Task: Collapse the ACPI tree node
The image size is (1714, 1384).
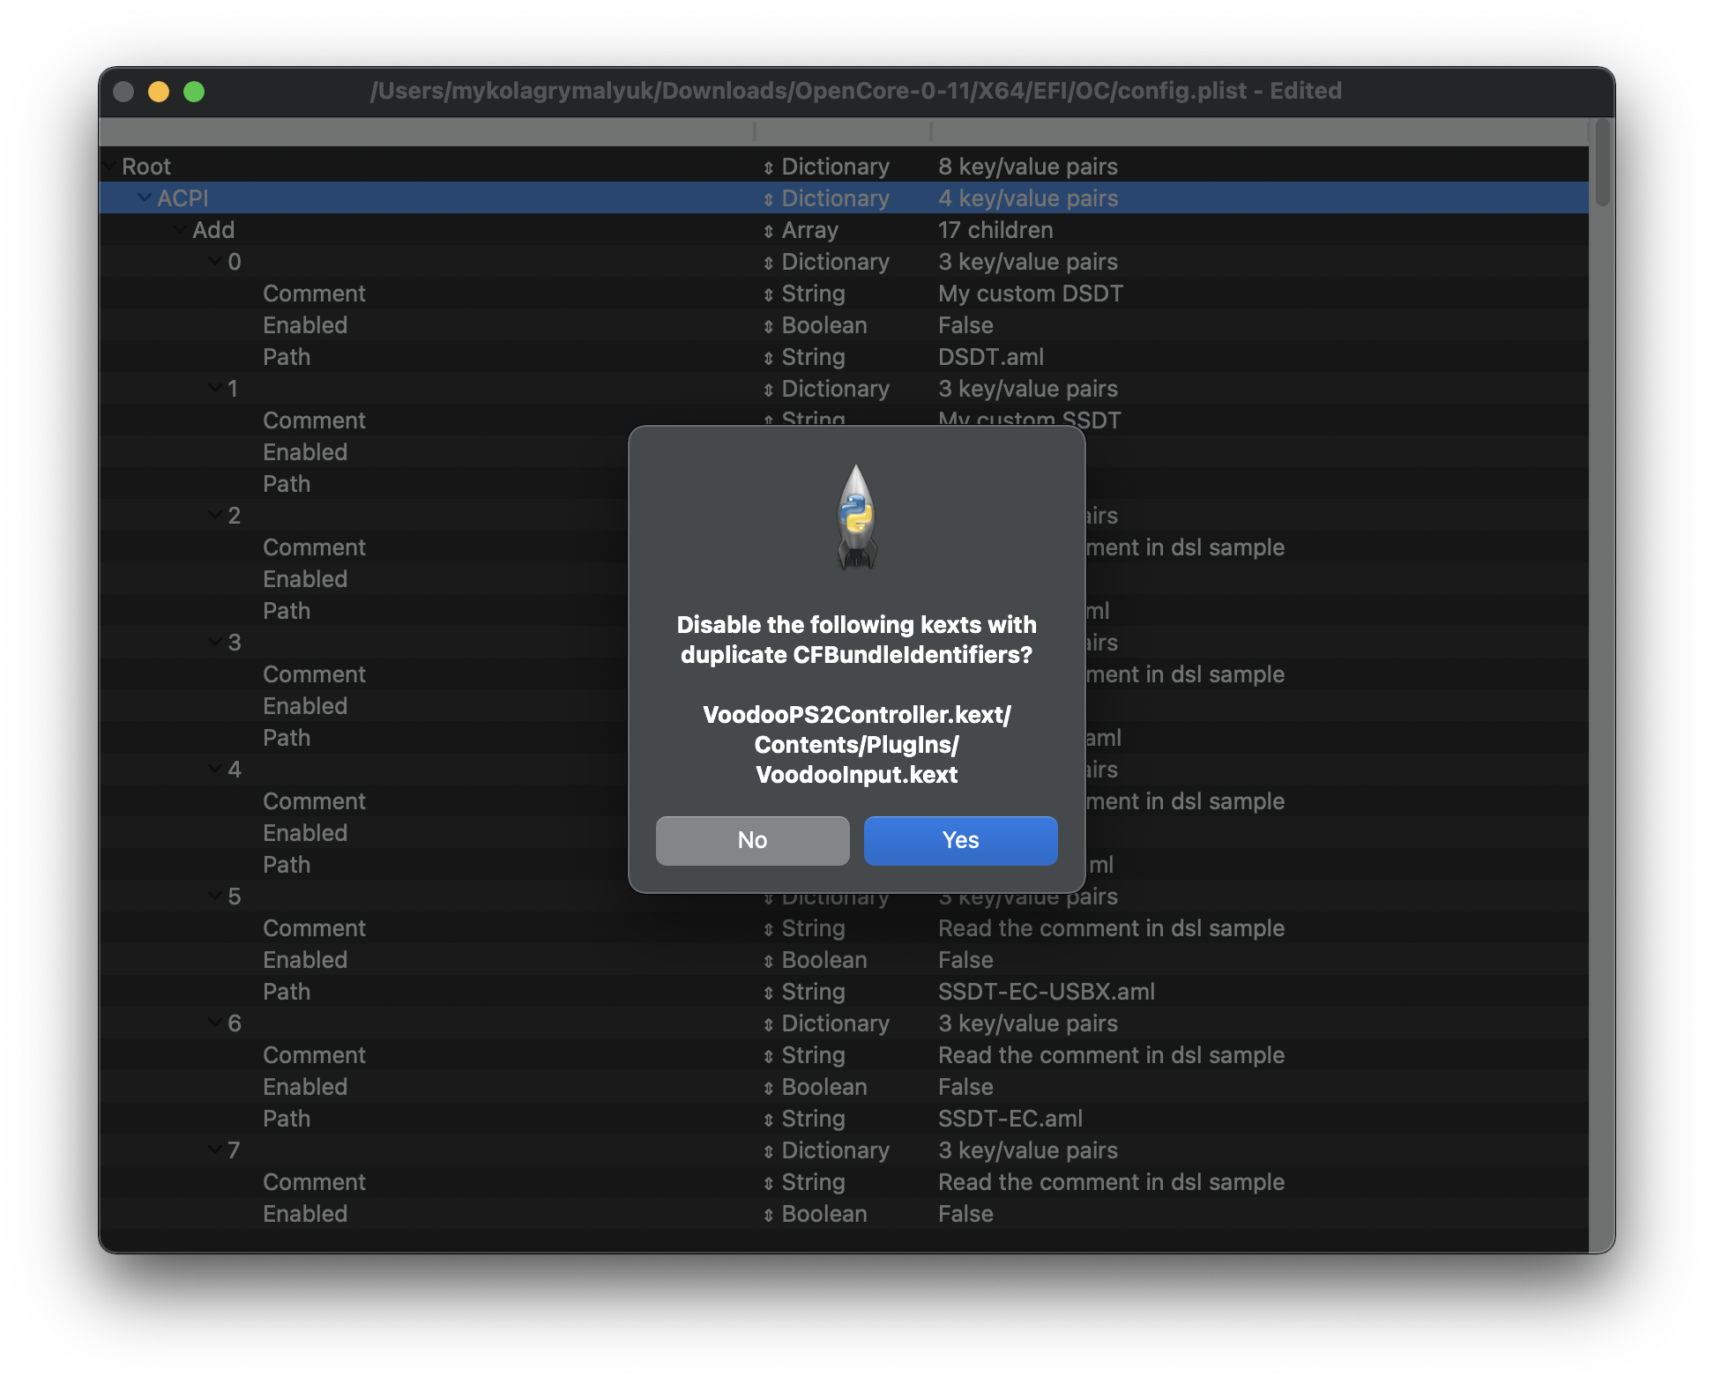Action: coord(145,197)
